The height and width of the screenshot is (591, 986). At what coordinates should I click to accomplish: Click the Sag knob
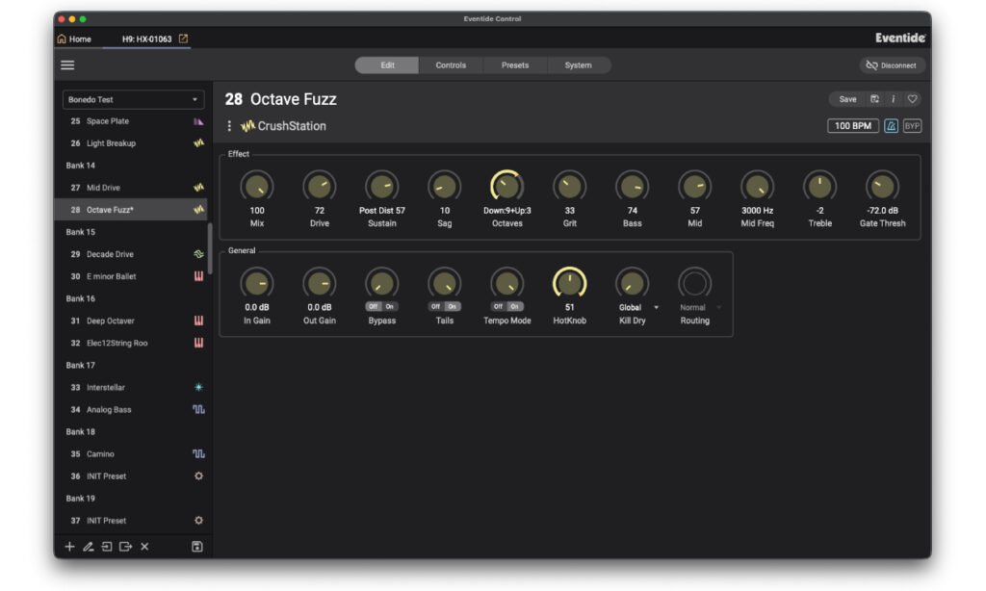445,186
